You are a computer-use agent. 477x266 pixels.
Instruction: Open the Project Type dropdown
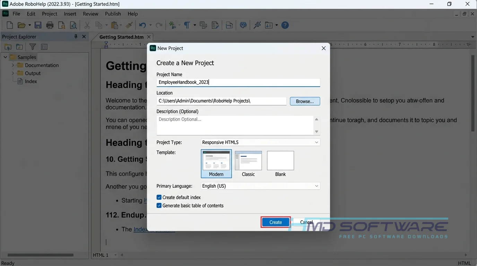pos(260,142)
